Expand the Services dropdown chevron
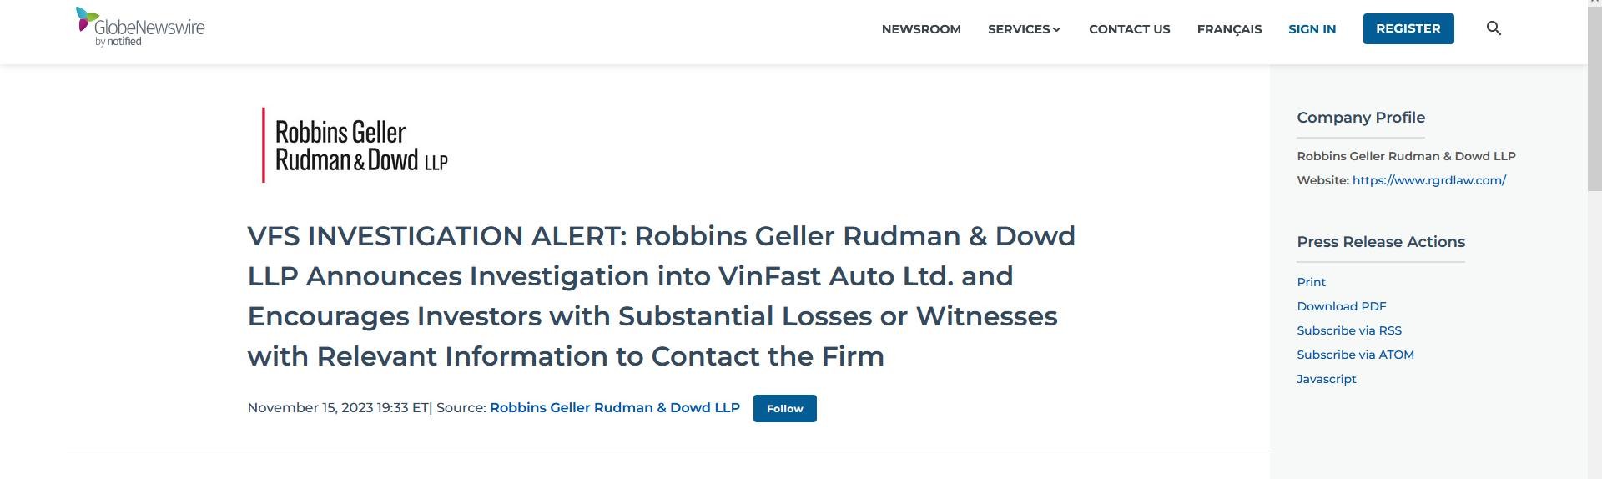The height and width of the screenshot is (479, 1602). coord(1056,29)
